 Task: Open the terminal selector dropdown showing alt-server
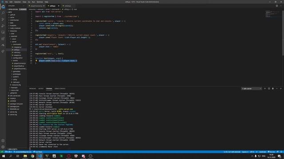click(252, 88)
